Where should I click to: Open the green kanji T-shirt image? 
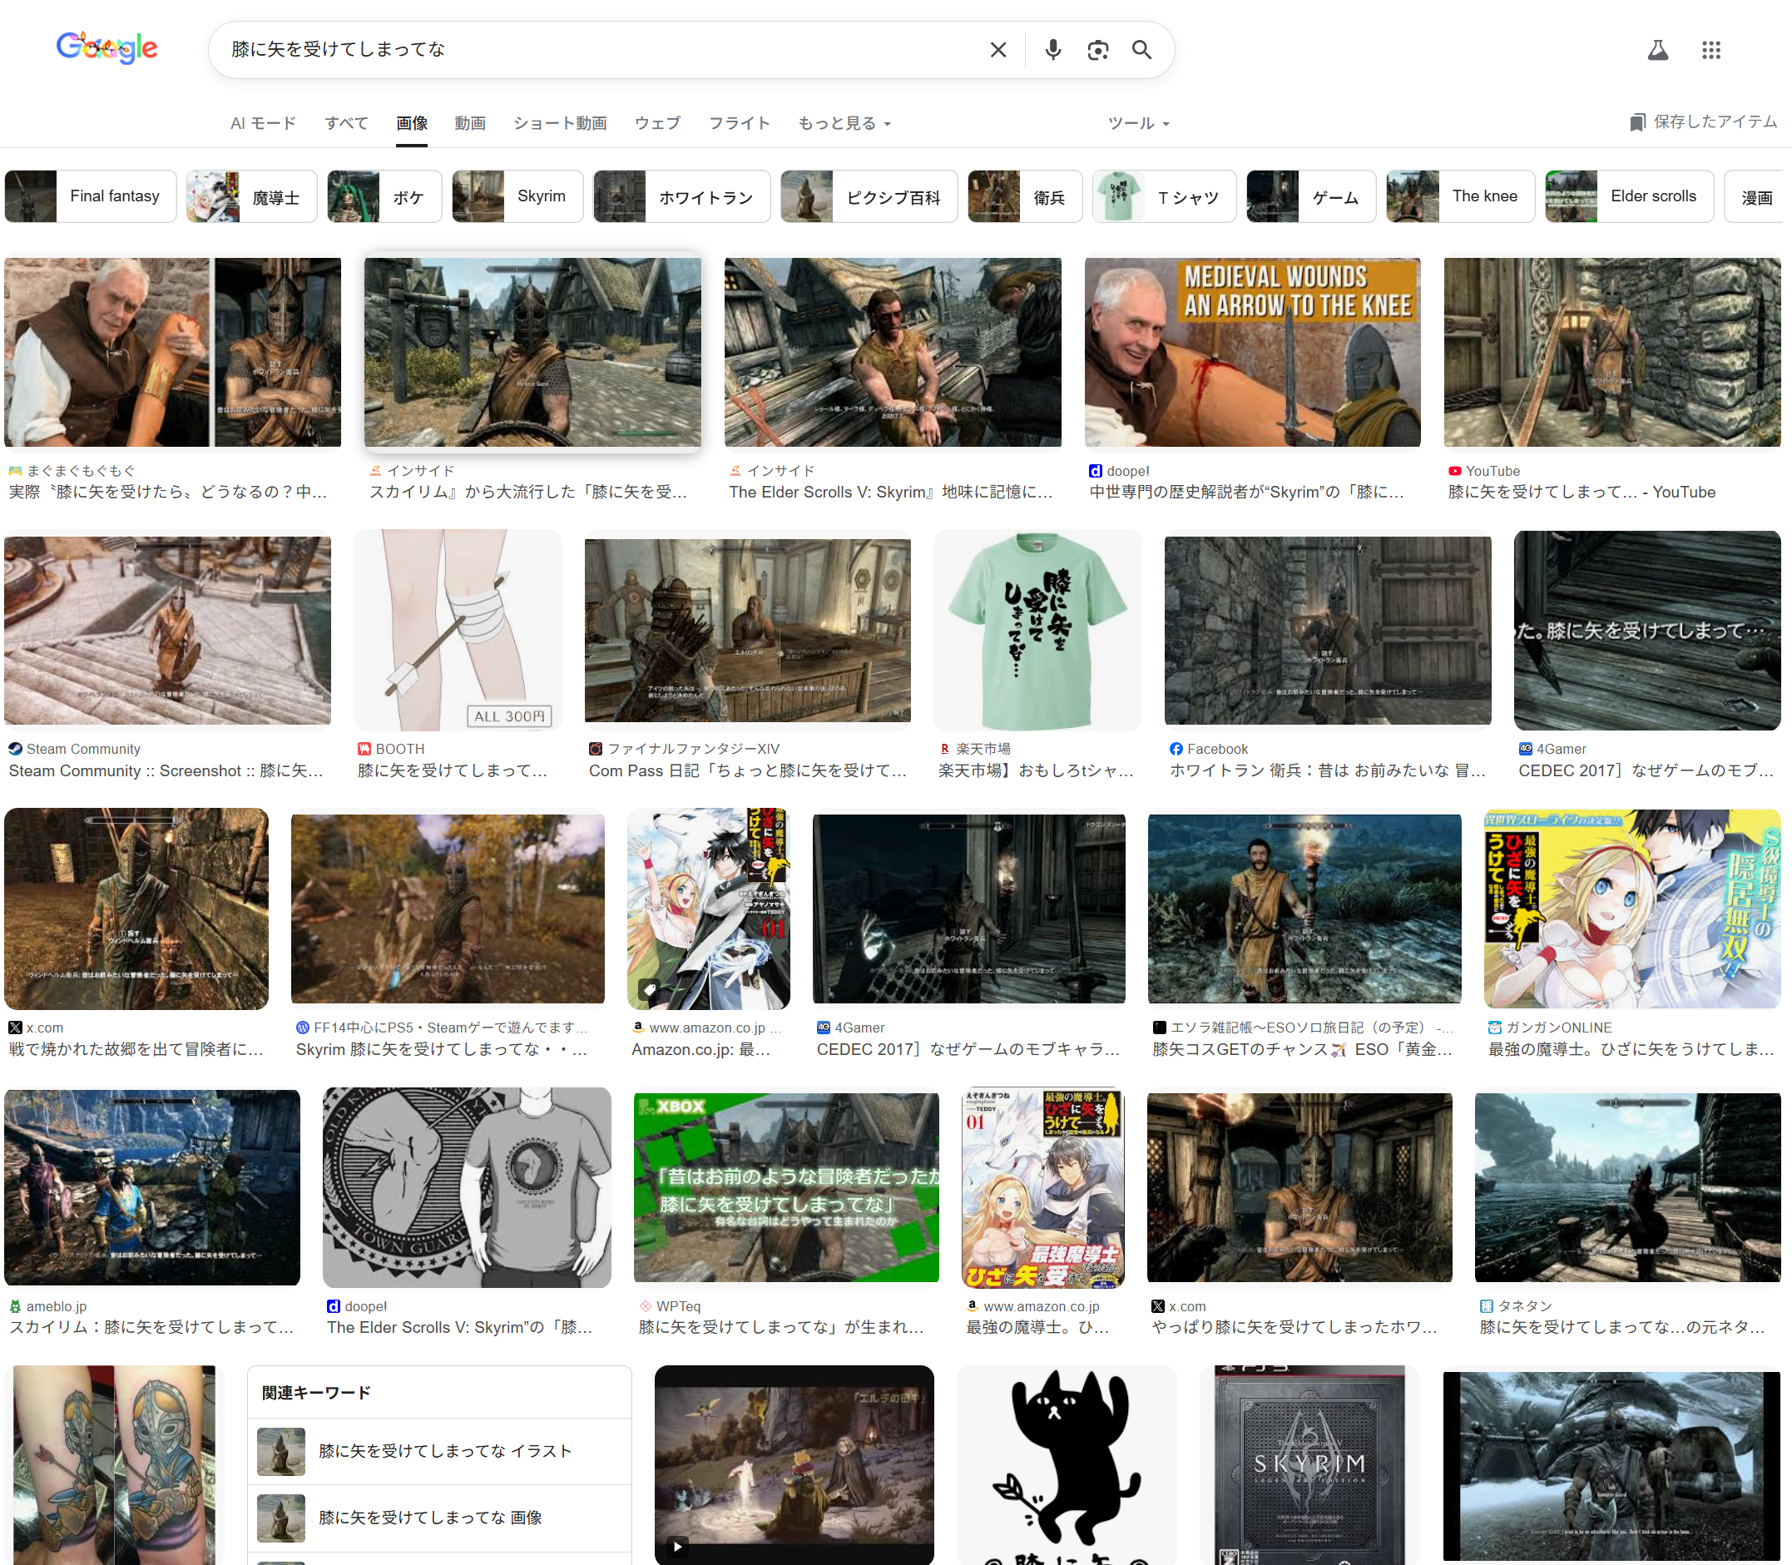[1037, 631]
